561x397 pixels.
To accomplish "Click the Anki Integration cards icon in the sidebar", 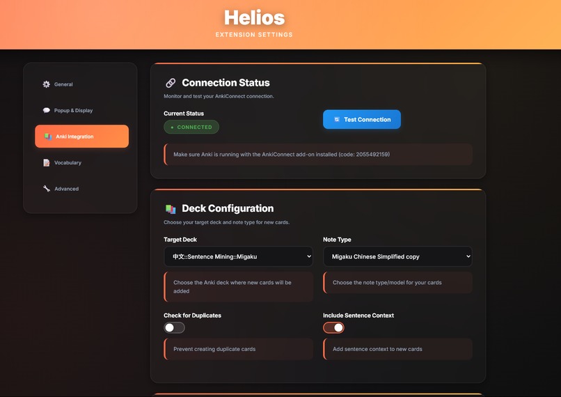I will click(48, 137).
